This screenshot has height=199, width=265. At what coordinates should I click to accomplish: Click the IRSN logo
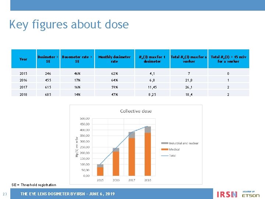tap(227, 194)
